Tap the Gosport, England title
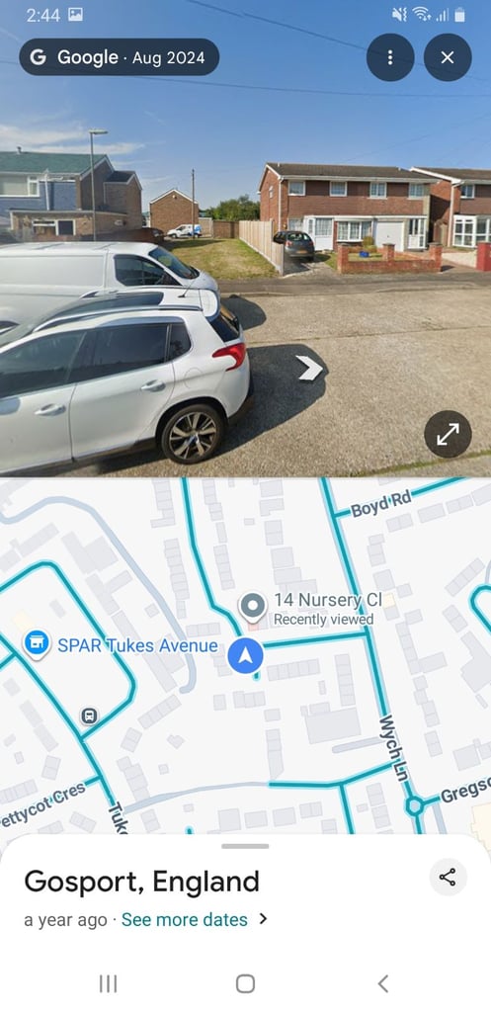Image resolution: width=491 pixels, height=1012 pixels. [x=142, y=882]
